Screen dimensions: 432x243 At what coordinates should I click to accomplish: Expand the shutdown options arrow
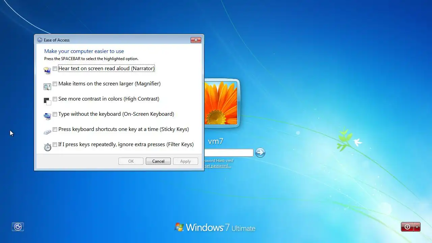pos(417,227)
